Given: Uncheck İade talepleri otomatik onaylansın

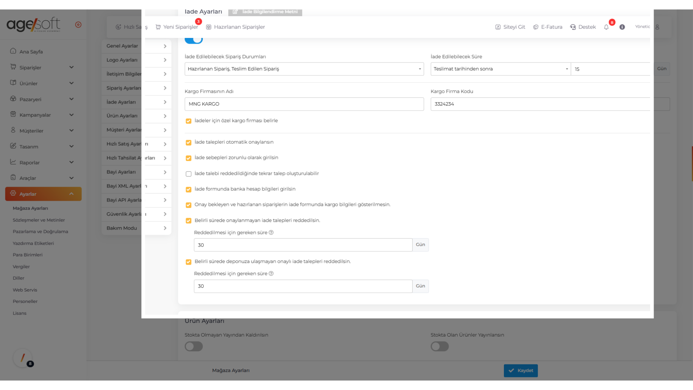Looking at the screenshot, I should point(188,143).
